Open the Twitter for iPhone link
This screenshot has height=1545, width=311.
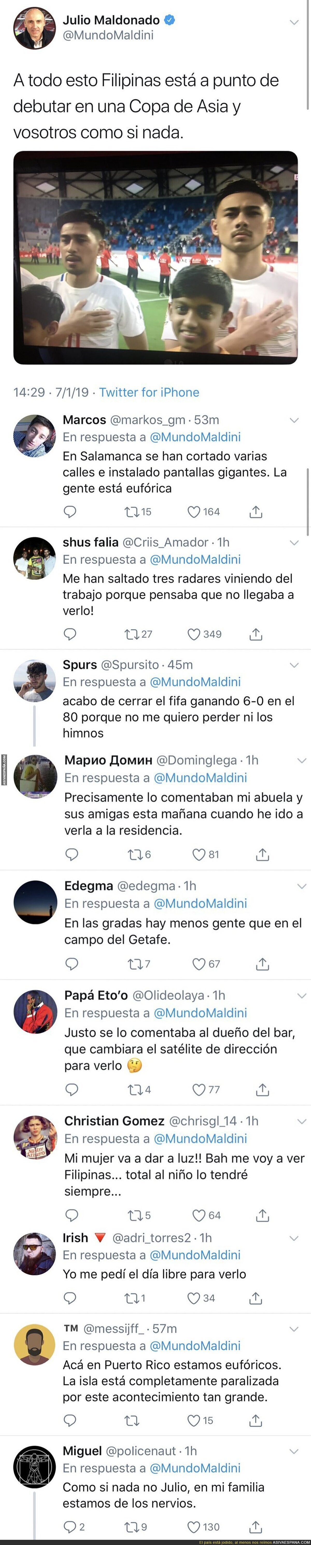click(149, 392)
